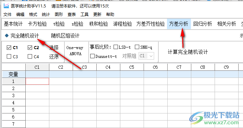Open the 帮助 menu
This screenshot has width=243, height=128.
110,15
